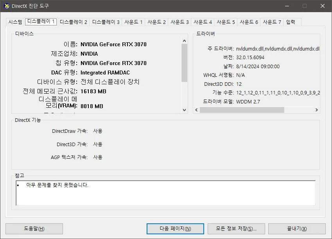Switch to the 디스플레이 2 tab
Viewport: 332px width, 239px height.
[x=74, y=22]
